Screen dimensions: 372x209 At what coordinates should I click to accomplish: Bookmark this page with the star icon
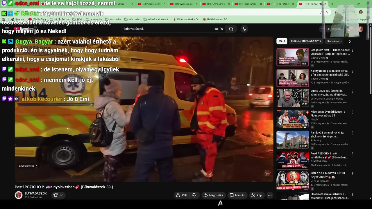(327, 12)
